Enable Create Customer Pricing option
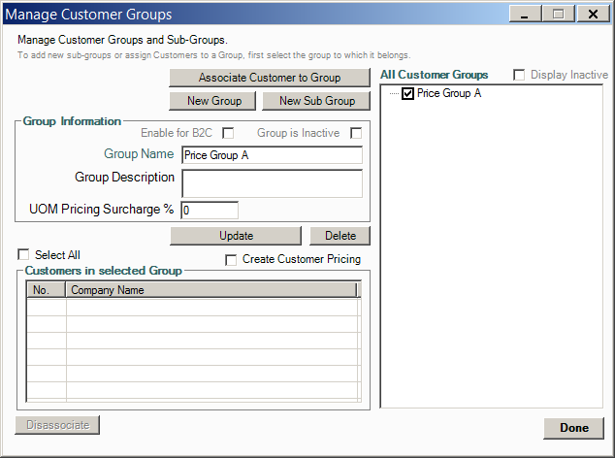 tap(231, 260)
